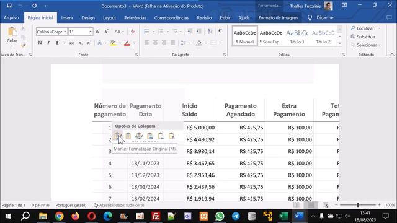
Task: Toggle superscript formatting
Action: click(x=89, y=43)
